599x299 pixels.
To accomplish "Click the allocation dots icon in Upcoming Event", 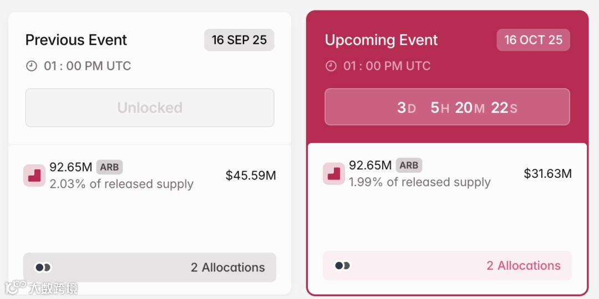I will (342, 266).
